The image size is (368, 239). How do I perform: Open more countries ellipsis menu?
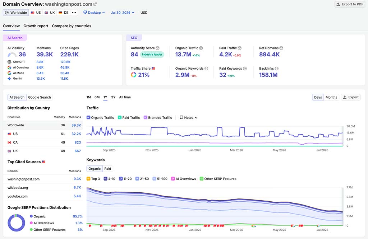click(x=74, y=13)
